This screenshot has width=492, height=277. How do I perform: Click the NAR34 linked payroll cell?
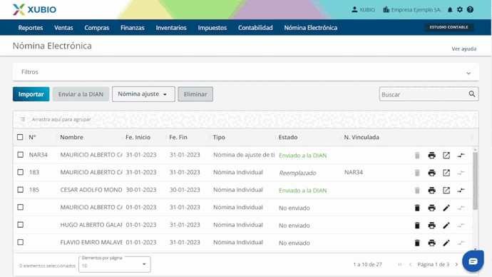click(x=353, y=172)
